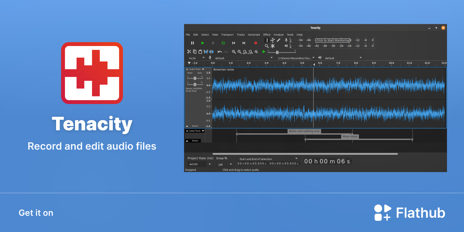The image size is (464, 232).
Task: Open the Edit menu
Action: click(196, 35)
